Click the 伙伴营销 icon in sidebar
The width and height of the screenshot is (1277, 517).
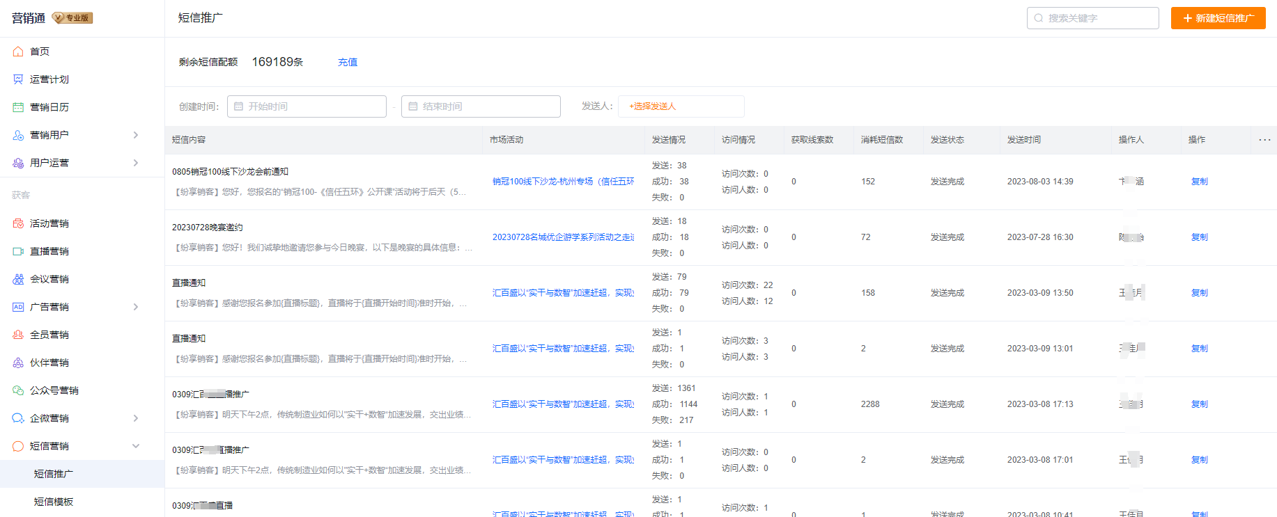pos(18,363)
